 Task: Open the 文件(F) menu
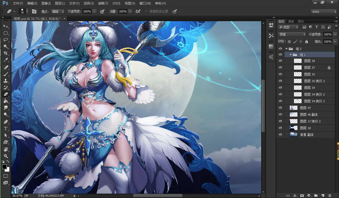[x=18, y=4]
